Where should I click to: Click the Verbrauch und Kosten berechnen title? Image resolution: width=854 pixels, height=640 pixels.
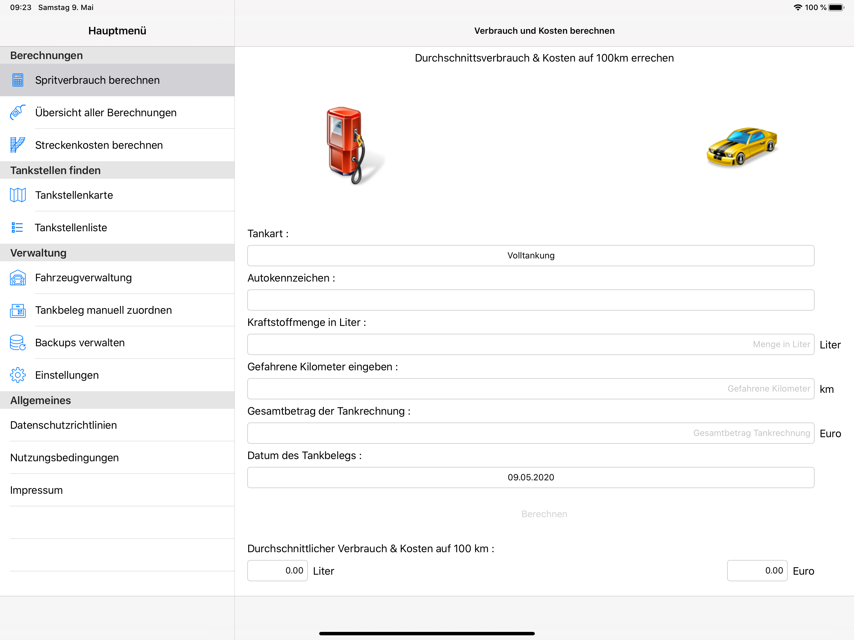click(544, 31)
